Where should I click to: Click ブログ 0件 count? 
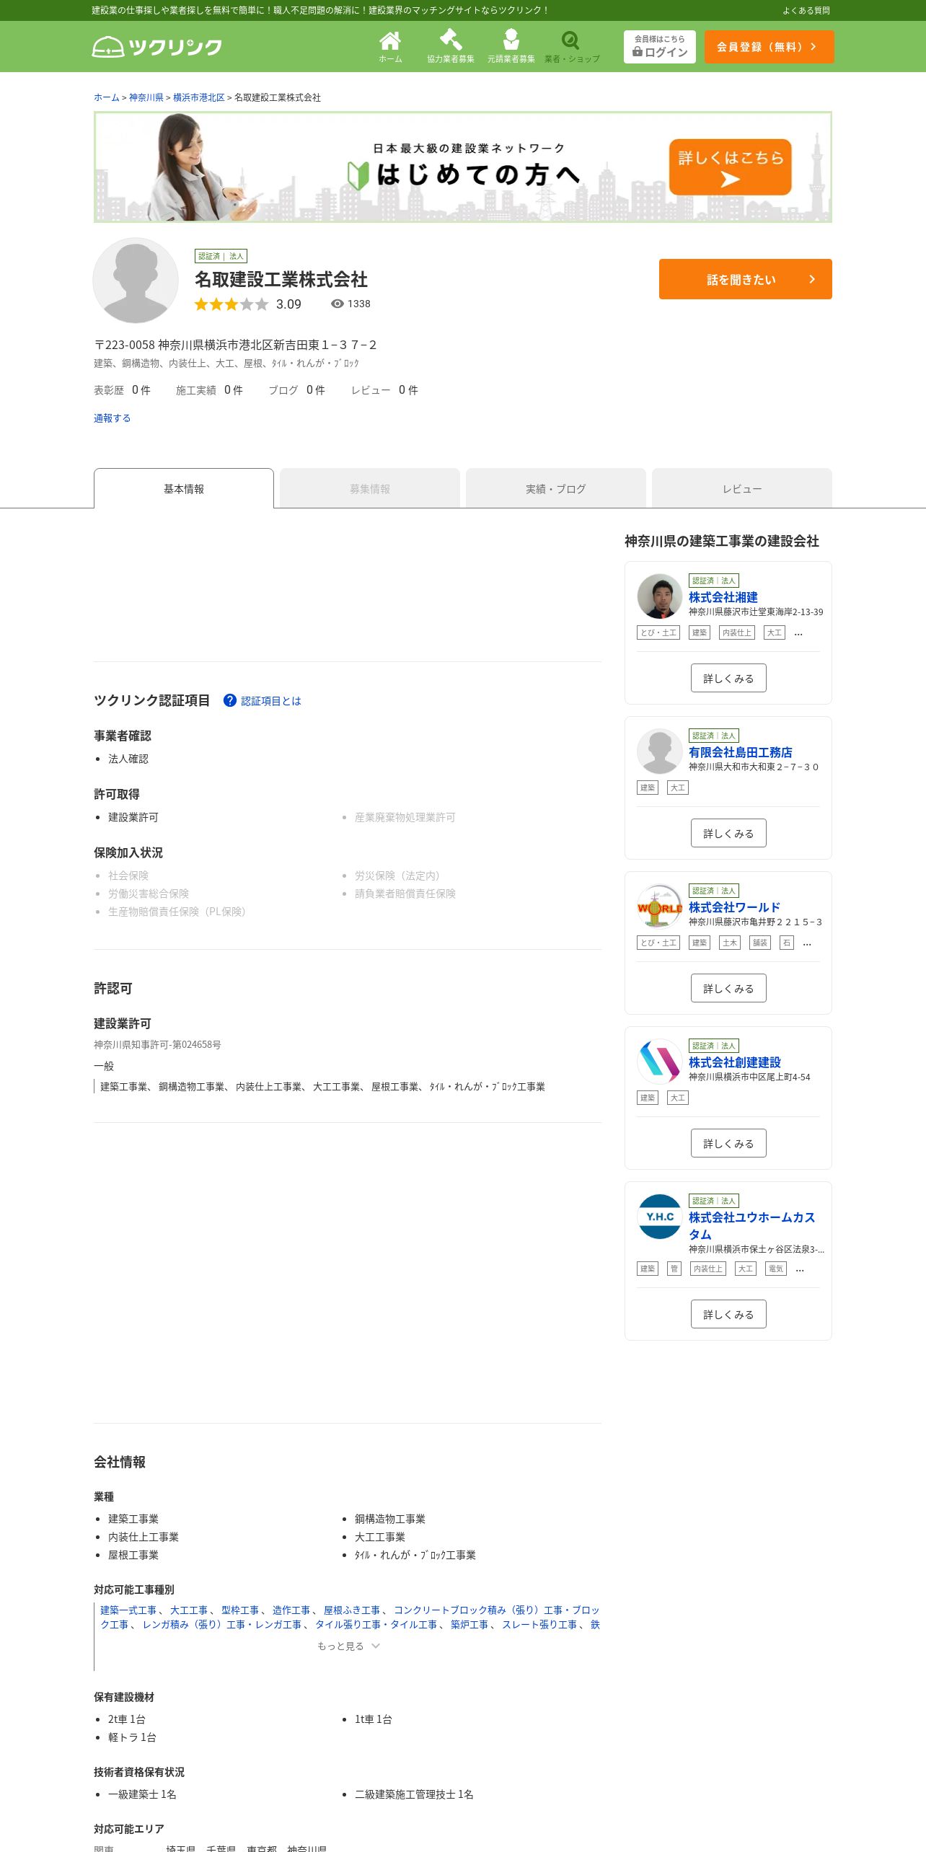(x=296, y=390)
